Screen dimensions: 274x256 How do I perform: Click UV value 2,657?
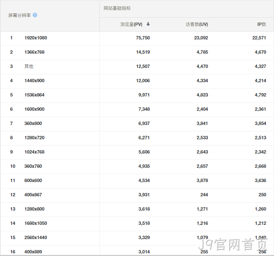tap(202, 166)
